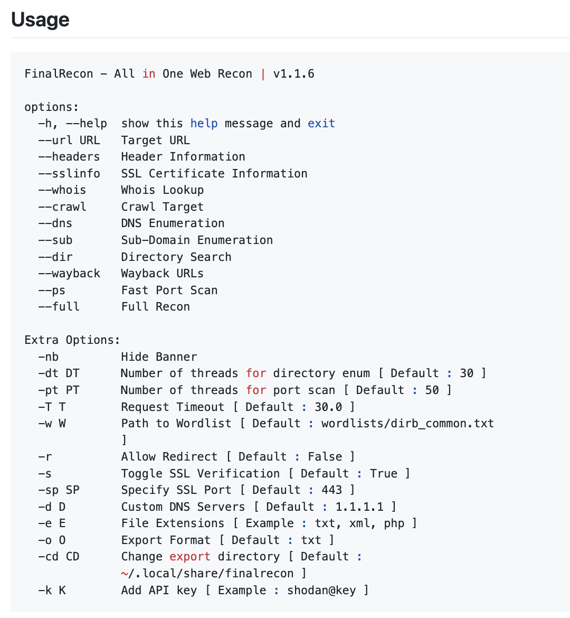Click the --whois option flag

coord(62,190)
